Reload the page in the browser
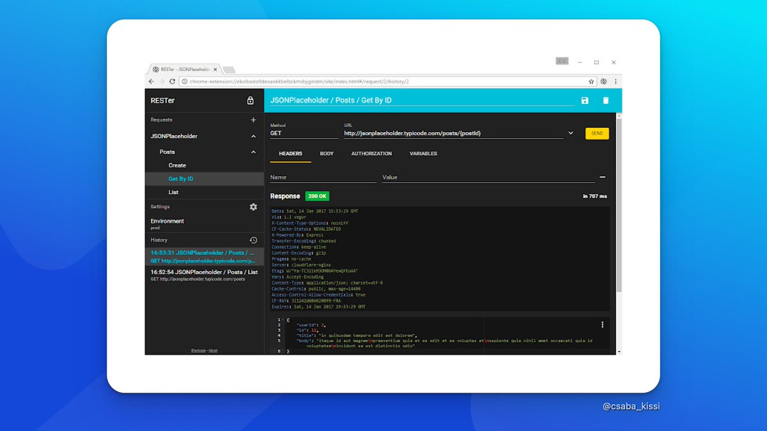767x431 pixels. (173, 82)
